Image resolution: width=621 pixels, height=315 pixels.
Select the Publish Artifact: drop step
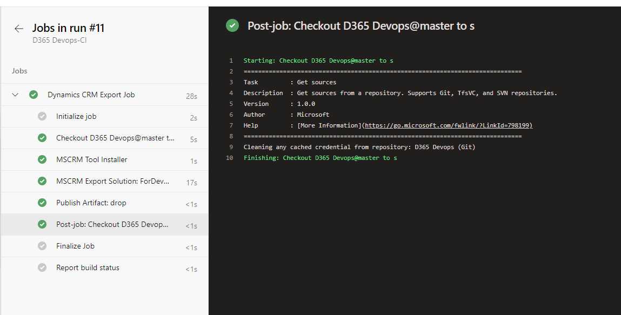click(104, 203)
